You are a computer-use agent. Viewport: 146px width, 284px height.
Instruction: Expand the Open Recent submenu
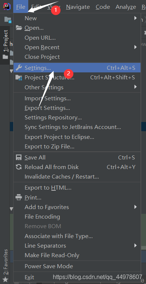click(x=77, y=47)
